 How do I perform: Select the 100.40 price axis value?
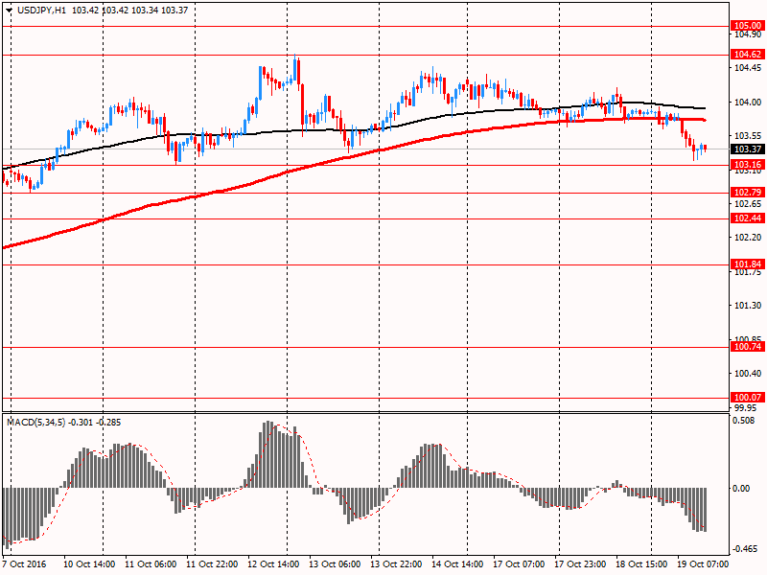[748, 374]
